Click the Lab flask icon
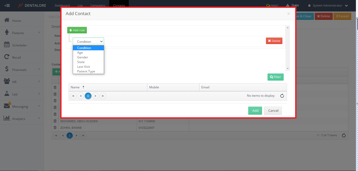Screen dimensions: 358x171 tap(7, 94)
